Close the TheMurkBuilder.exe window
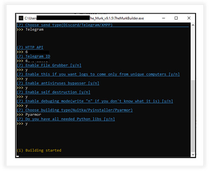This screenshot has width=209, height=171. pos(189,18)
